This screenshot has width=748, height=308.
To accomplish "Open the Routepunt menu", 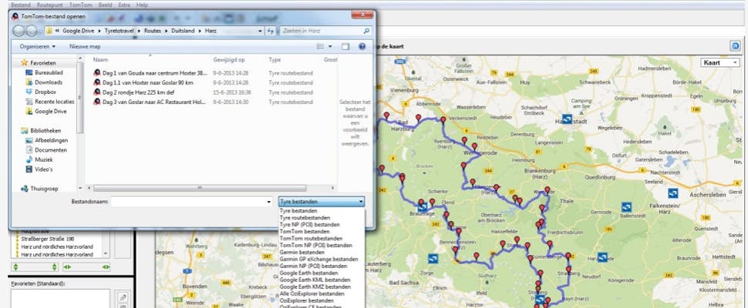I will [x=49, y=5].
